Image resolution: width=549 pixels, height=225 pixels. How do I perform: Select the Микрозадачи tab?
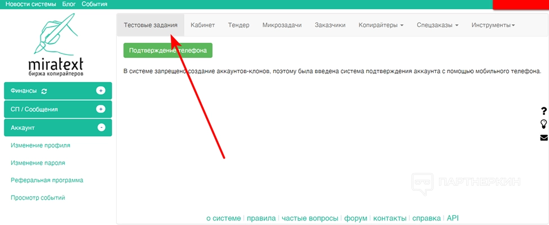click(282, 25)
